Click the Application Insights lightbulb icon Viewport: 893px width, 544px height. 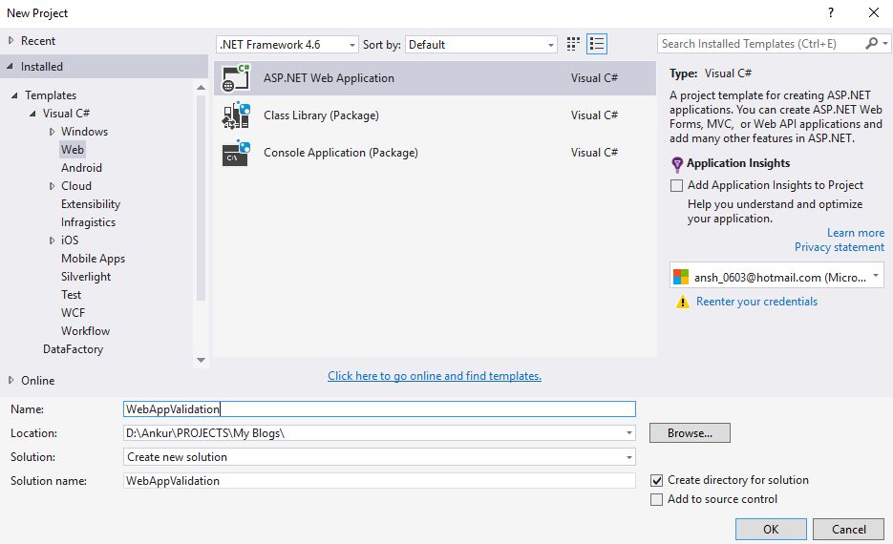pos(676,164)
